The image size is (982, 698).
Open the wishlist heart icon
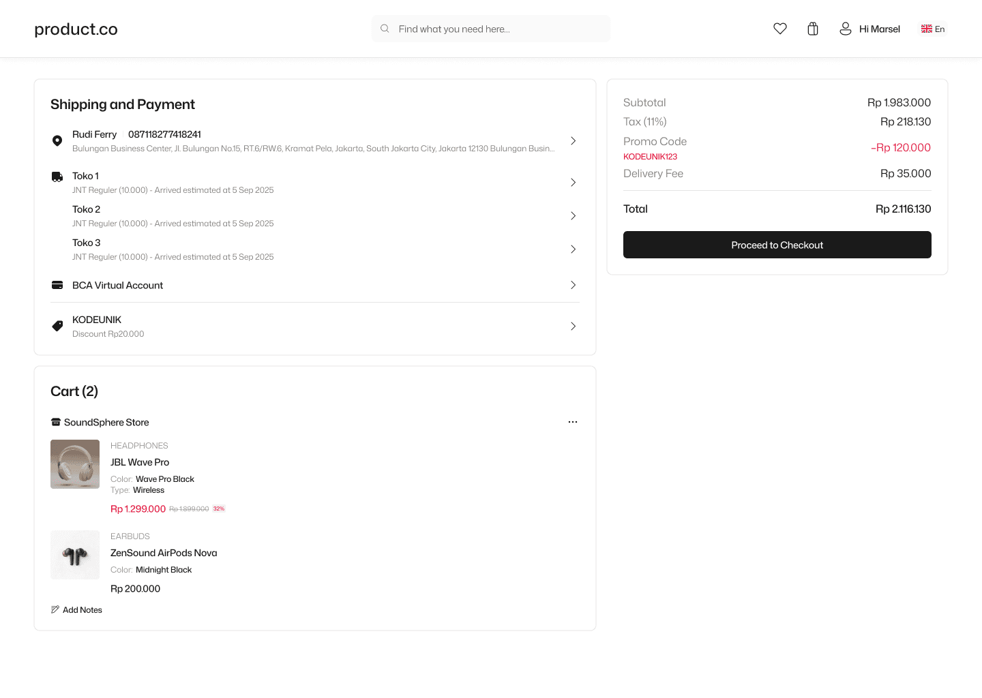[779, 29]
